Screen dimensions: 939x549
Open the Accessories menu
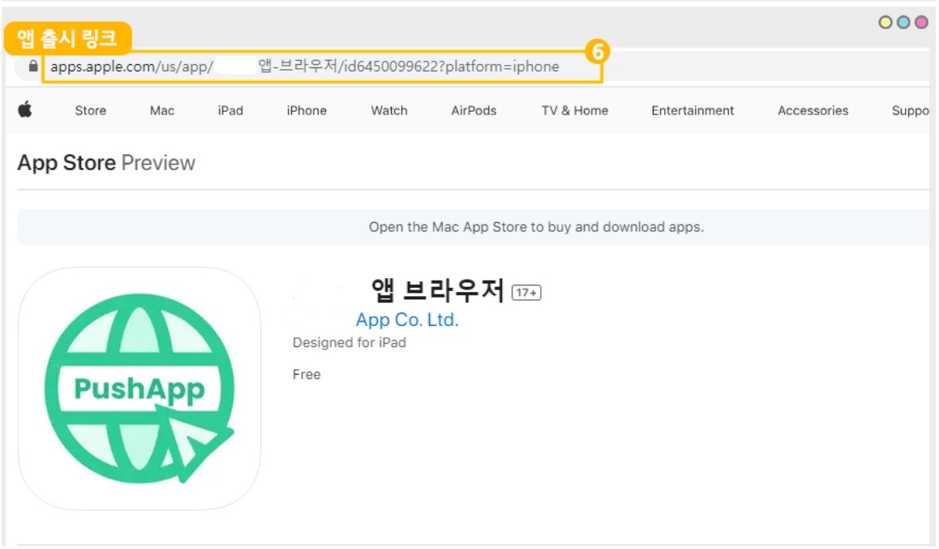(813, 111)
